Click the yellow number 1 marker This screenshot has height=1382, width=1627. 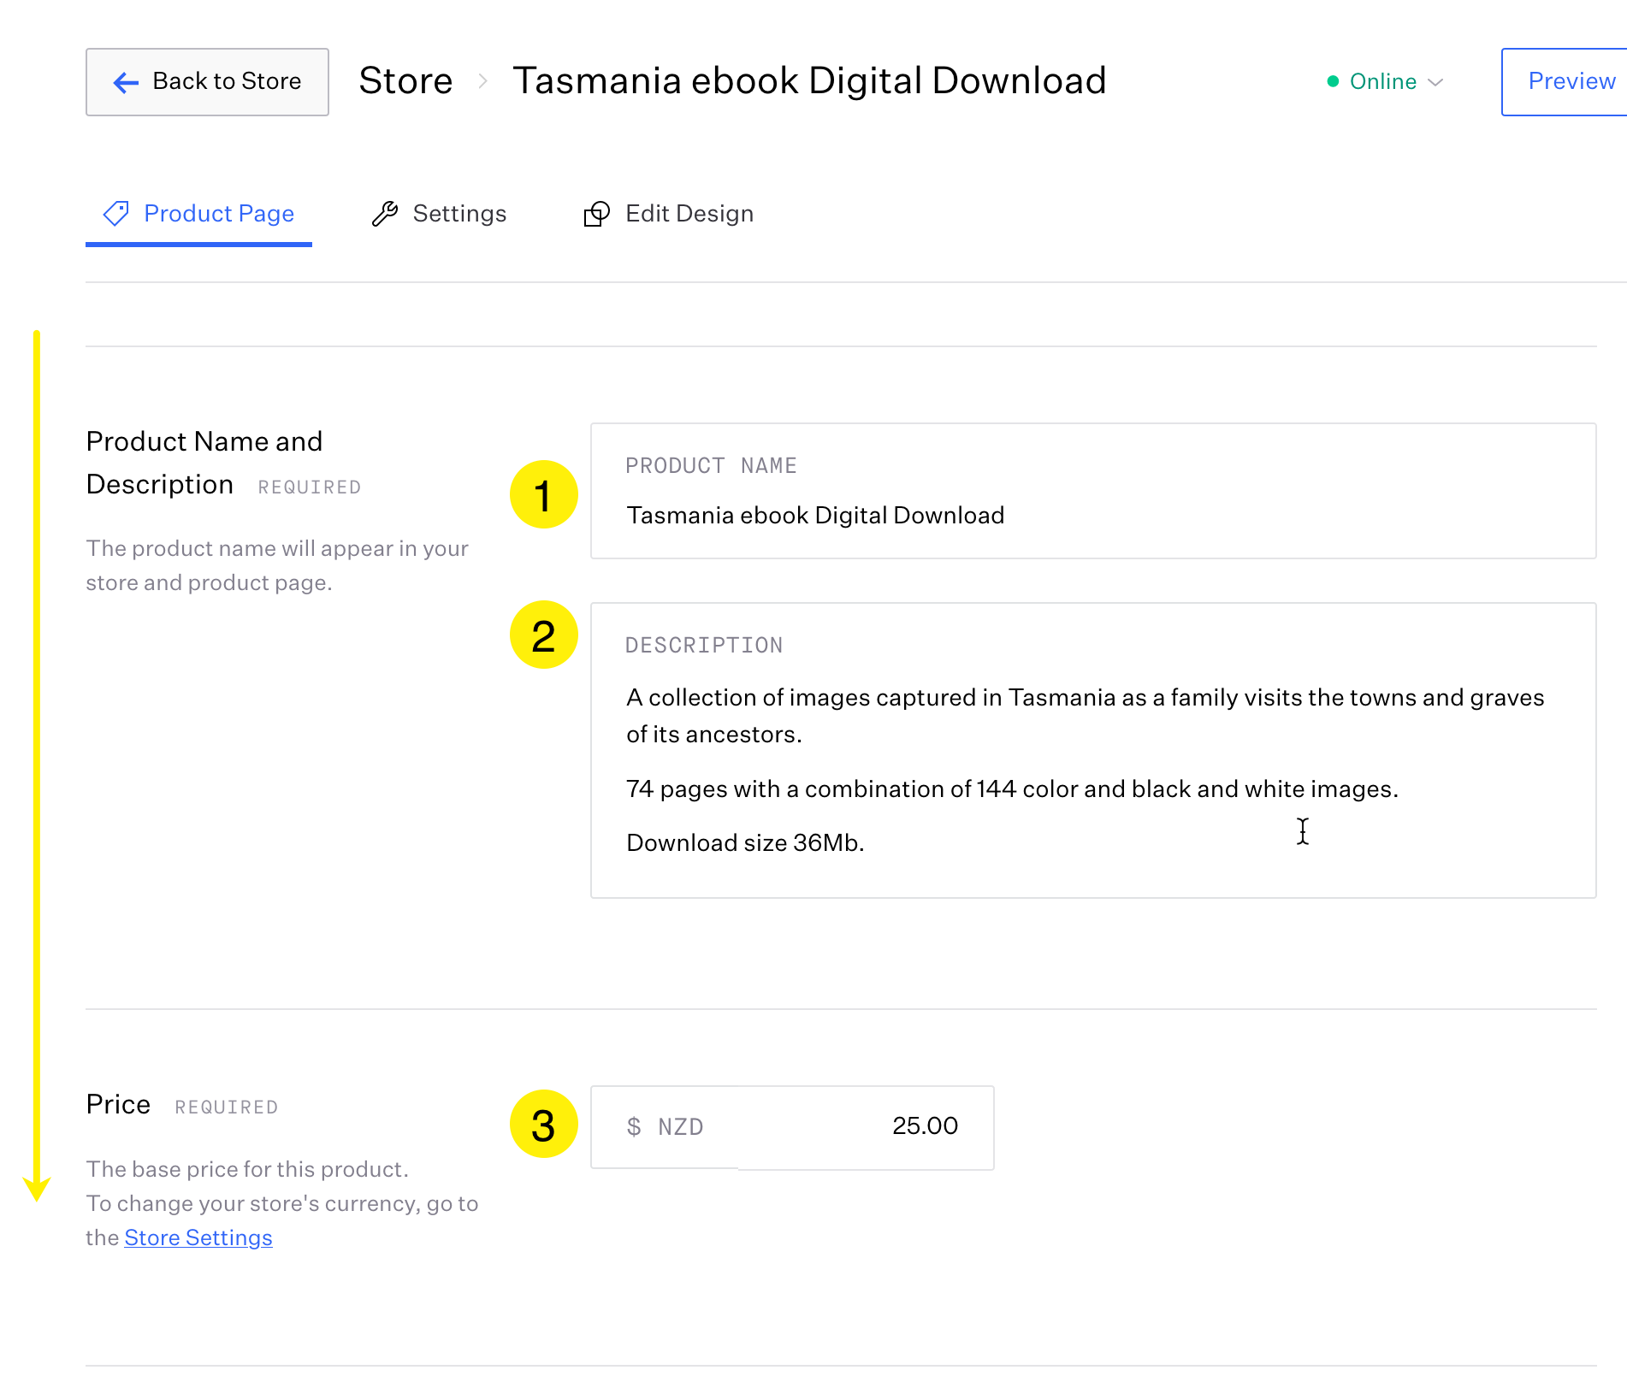click(543, 495)
